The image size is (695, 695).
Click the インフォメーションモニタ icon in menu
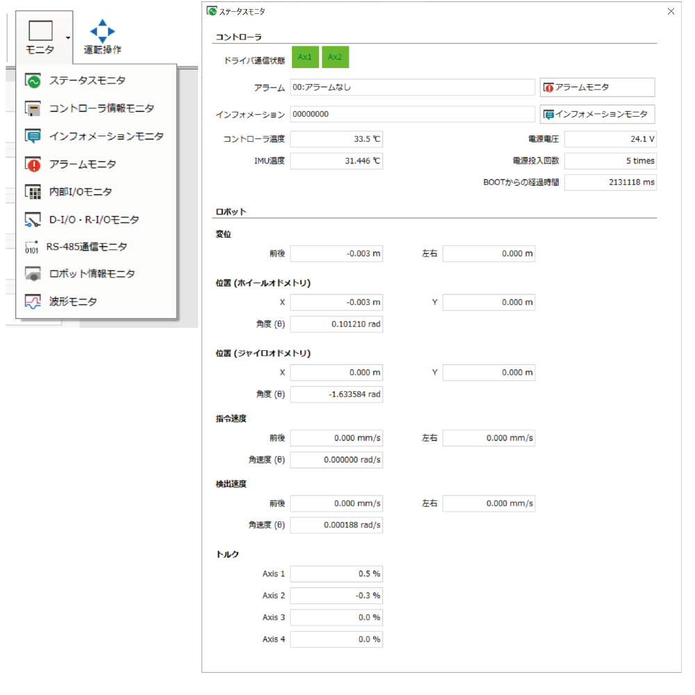[x=33, y=136]
